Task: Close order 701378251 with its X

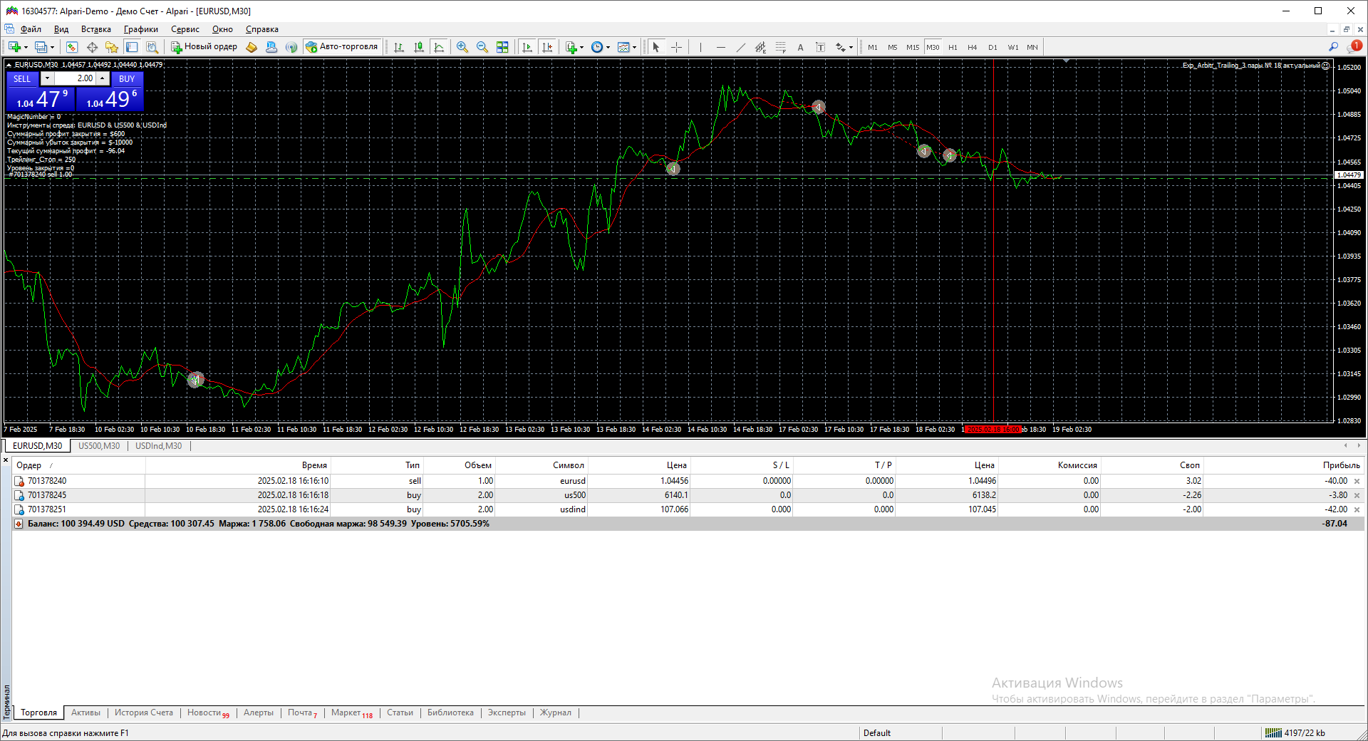Action: pos(1357,510)
